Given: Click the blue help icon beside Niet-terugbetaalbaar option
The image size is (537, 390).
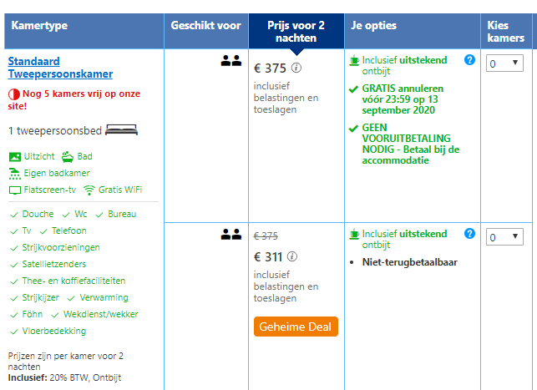Looking at the screenshot, I should click(469, 234).
